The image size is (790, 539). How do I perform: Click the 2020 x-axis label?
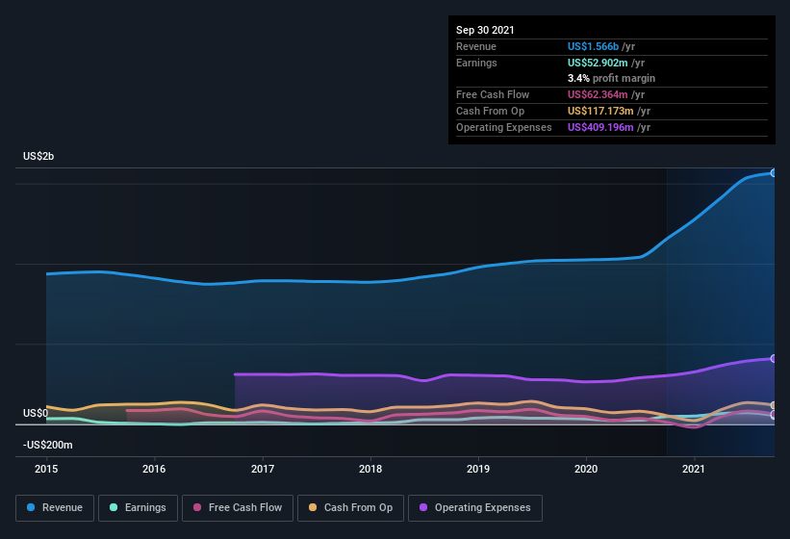point(586,469)
